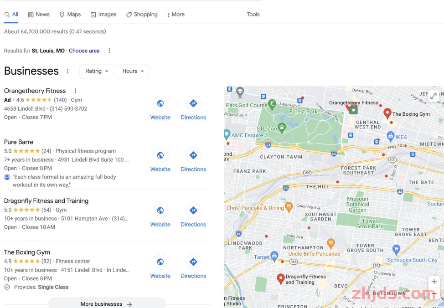Click the Choose area link

(84, 51)
